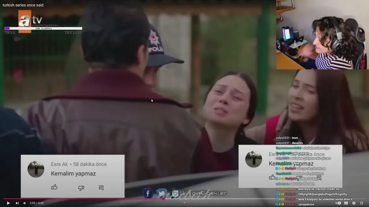The height and width of the screenshot is (207, 369).
Task: Click the 'uludağ sodamı içiyo' chat message
Action: (x=303, y=148)
